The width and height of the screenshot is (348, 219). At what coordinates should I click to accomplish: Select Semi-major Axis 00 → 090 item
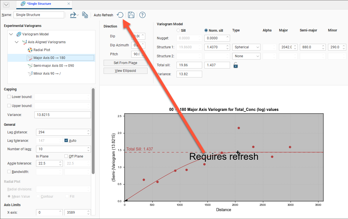pyautogui.click(x=53, y=66)
